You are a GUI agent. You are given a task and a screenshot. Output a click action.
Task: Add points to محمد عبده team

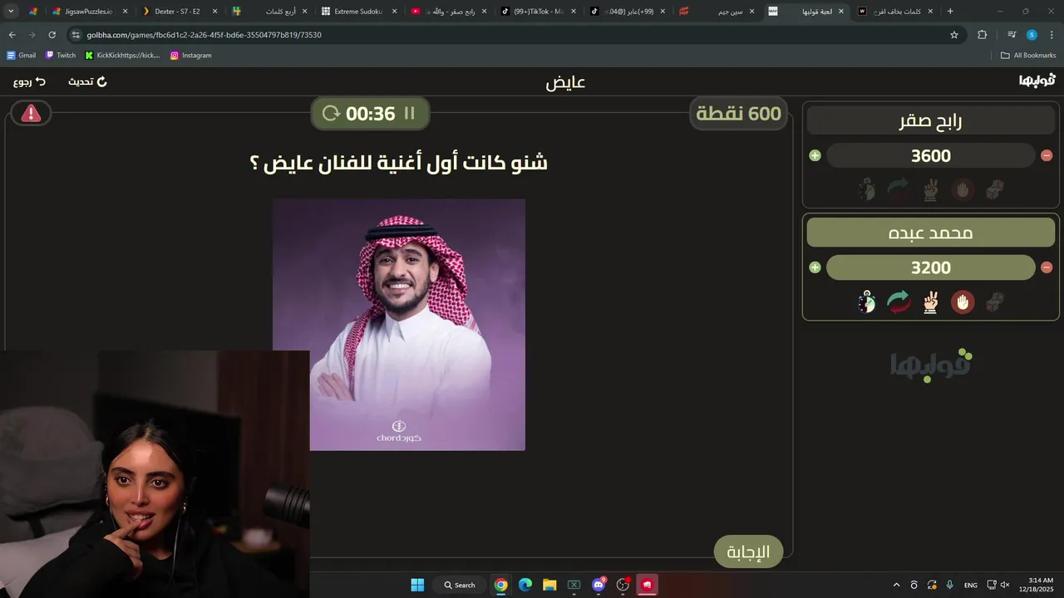pyautogui.click(x=815, y=267)
